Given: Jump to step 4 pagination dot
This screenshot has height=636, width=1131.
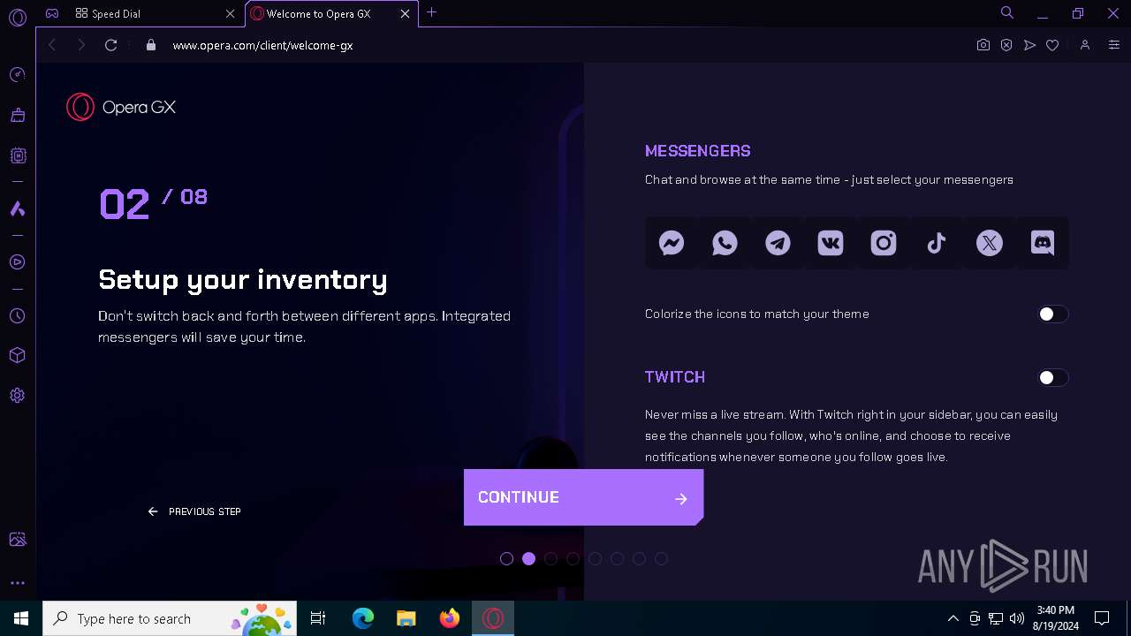Looking at the screenshot, I should pos(573,558).
